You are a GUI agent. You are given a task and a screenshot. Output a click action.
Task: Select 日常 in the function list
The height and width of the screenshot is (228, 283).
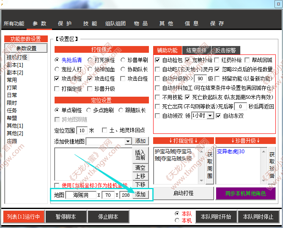pyautogui.click(x=12, y=95)
